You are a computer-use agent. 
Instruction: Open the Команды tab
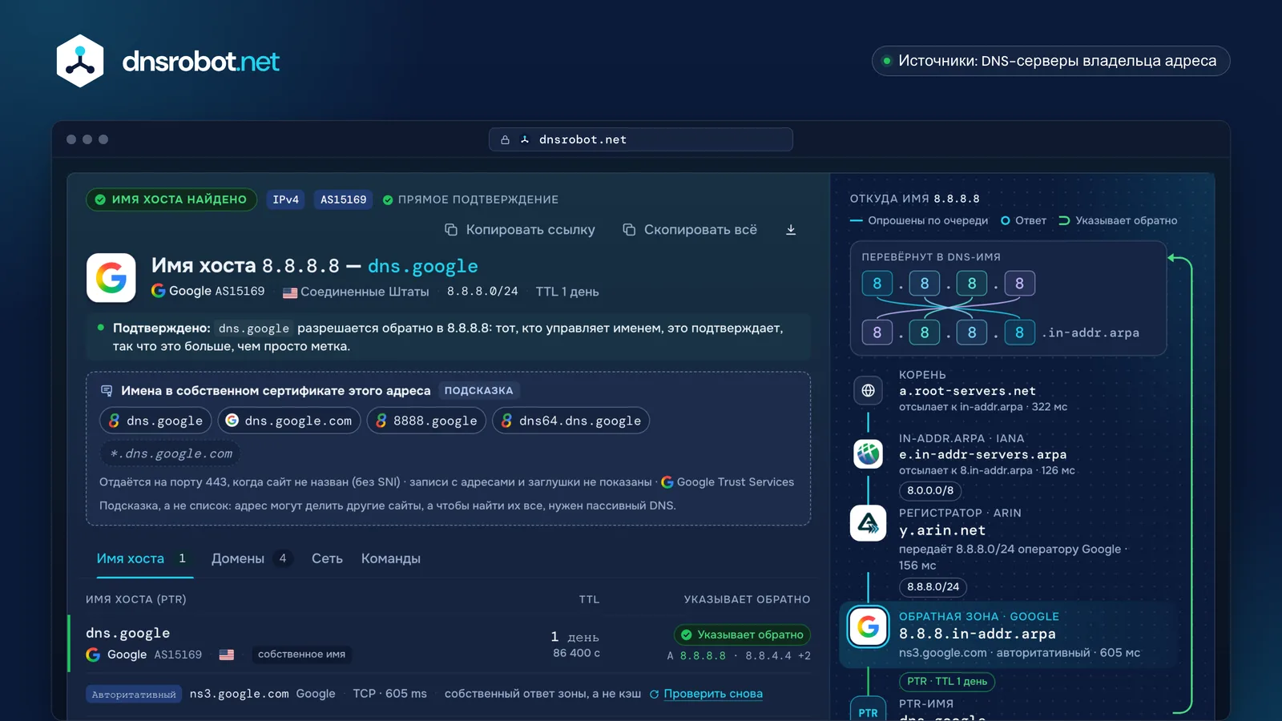391,558
